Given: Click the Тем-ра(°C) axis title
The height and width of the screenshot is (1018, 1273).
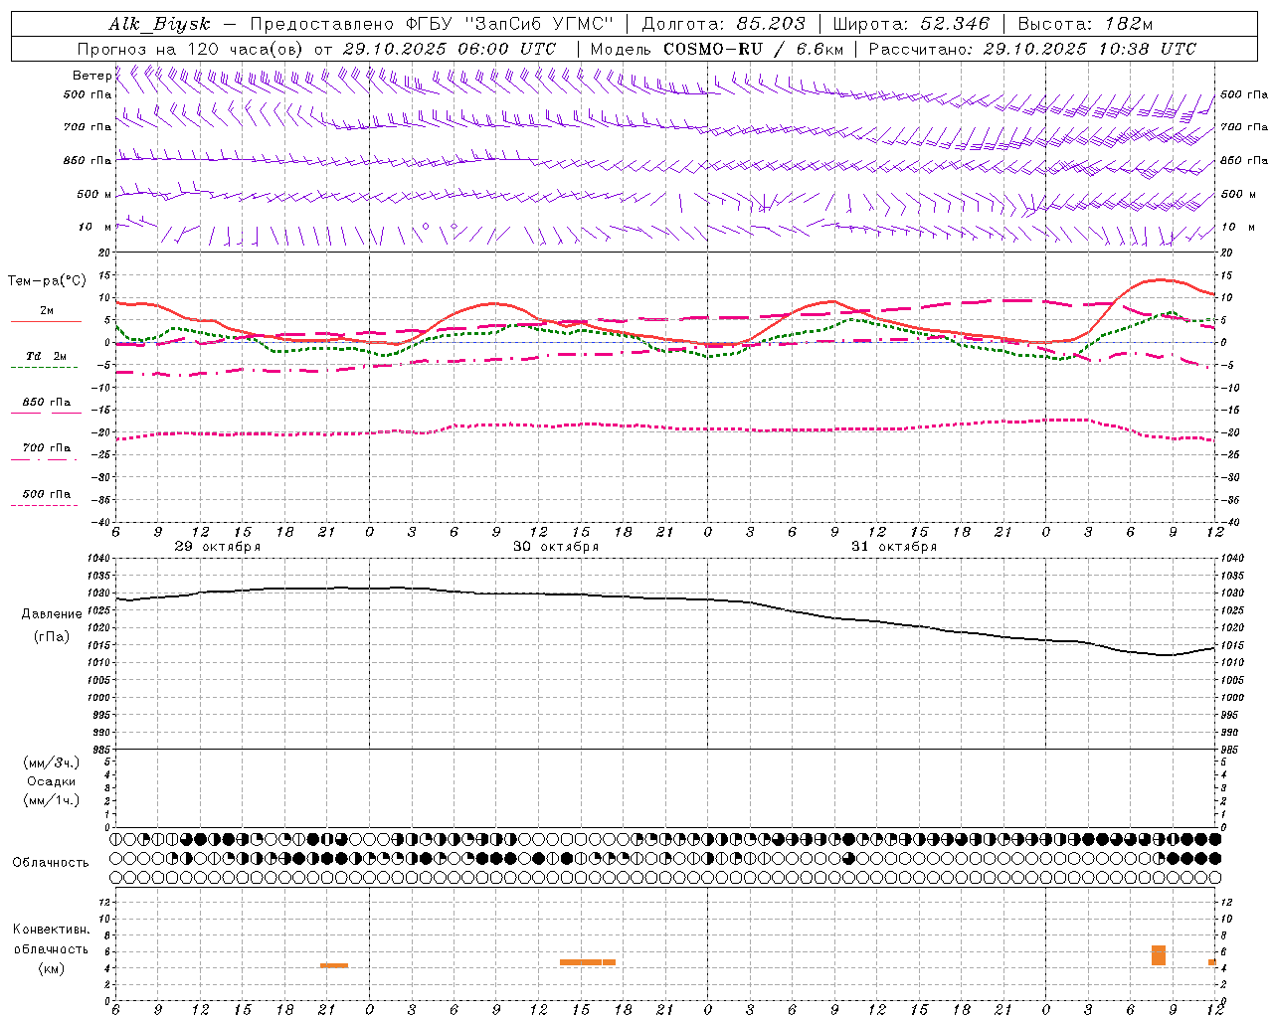Looking at the screenshot, I should (x=47, y=281).
